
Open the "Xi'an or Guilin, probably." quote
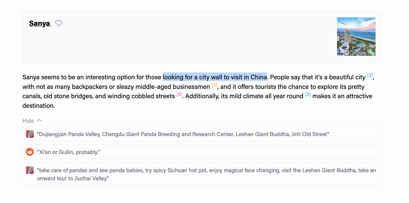click(x=68, y=152)
